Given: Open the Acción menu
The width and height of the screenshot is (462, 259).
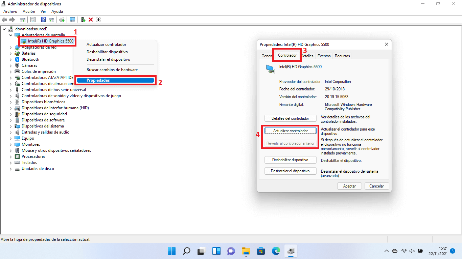Looking at the screenshot, I should tap(29, 11).
